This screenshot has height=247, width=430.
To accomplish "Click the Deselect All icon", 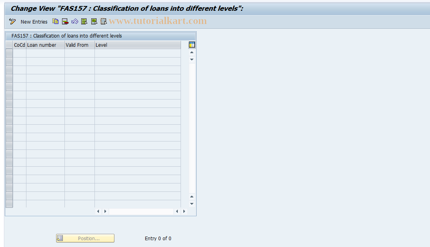I will [103, 21].
